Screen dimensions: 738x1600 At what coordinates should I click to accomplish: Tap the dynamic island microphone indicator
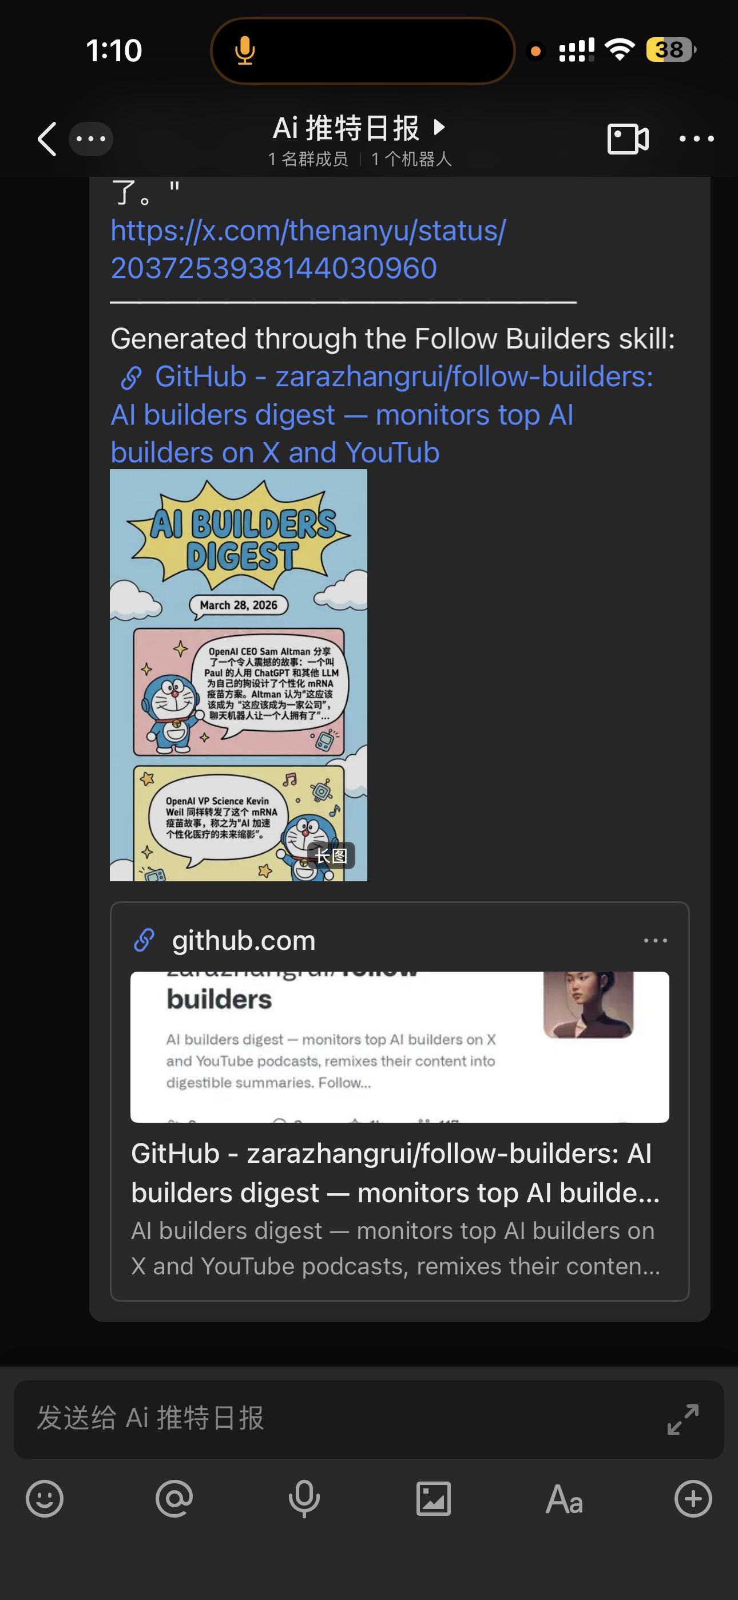(x=245, y=50)
